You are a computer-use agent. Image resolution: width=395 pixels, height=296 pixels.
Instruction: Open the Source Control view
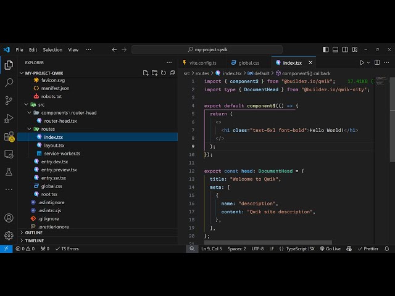coord(9,100)
